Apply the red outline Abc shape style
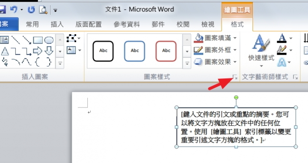Viewport: 308px width, 163px height. pyautogui.click(x=166, y=51)
